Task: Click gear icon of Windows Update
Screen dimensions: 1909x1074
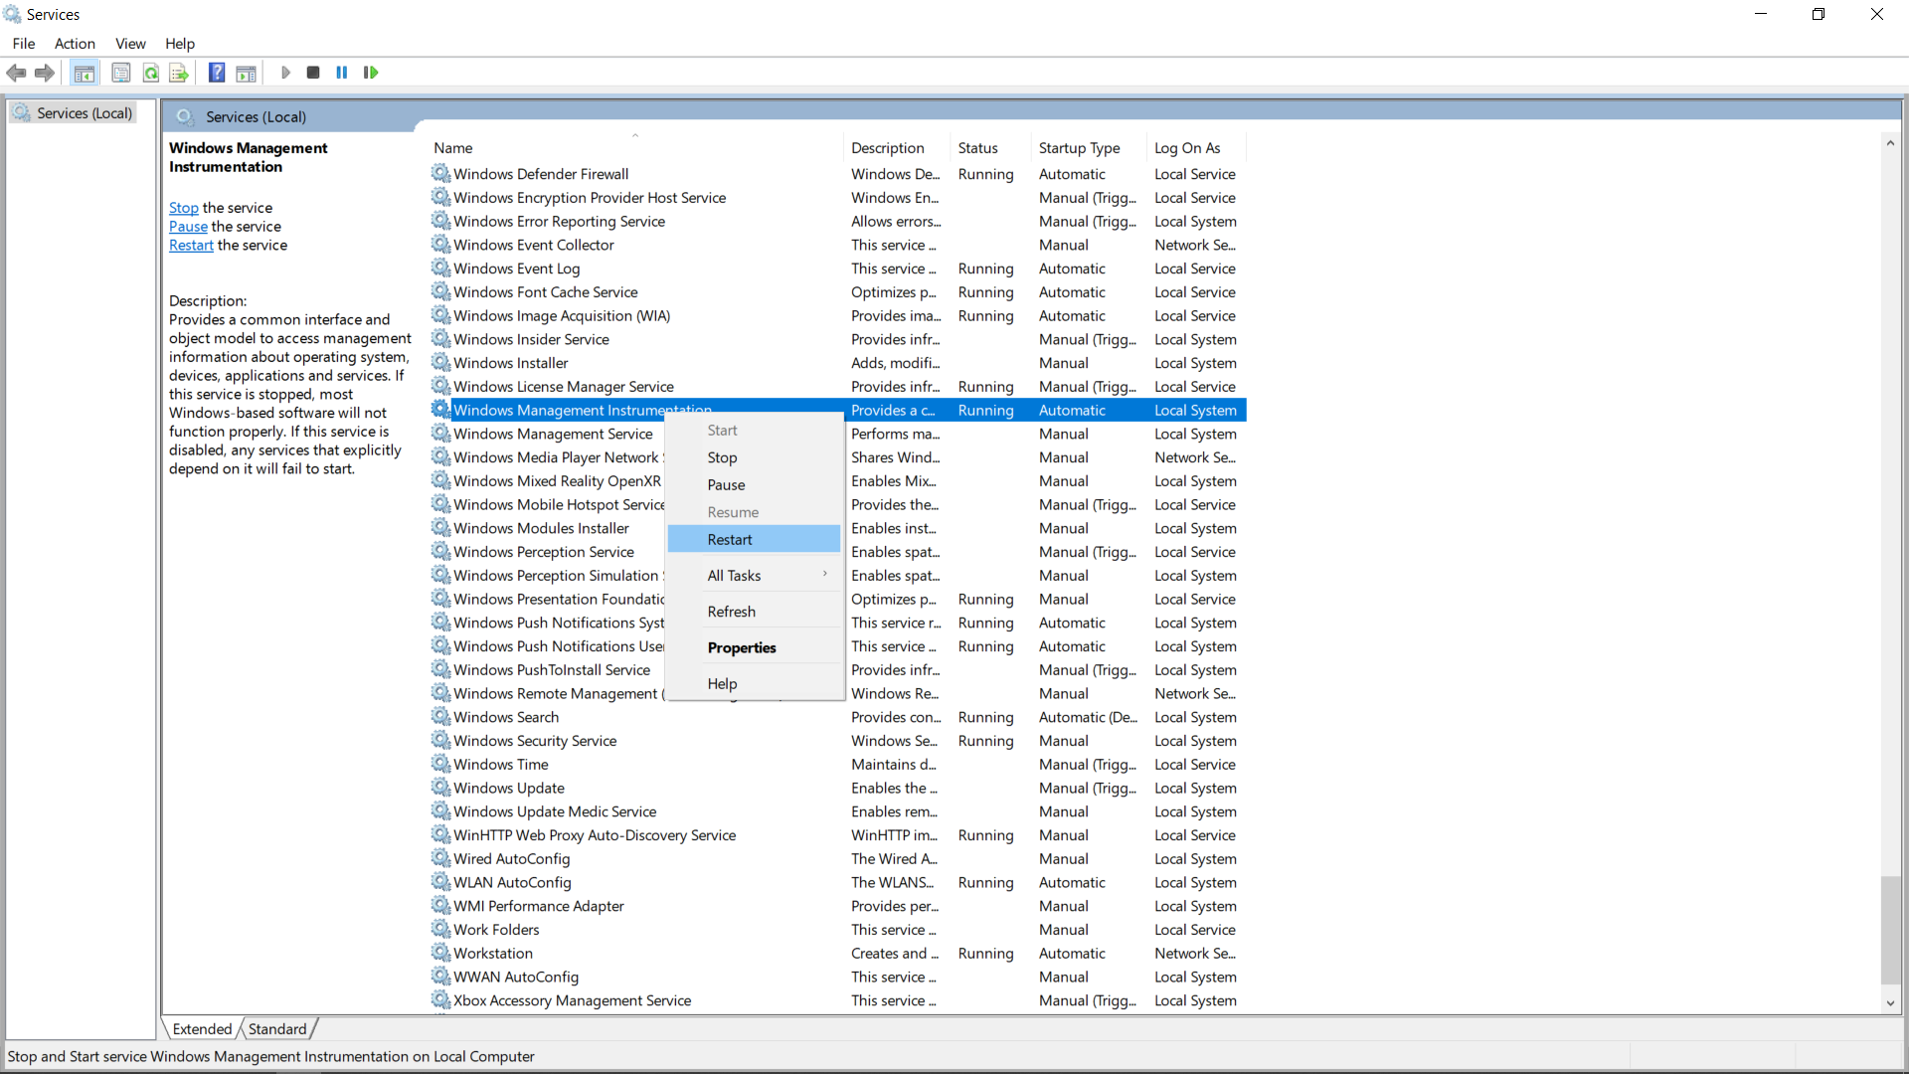Action: [440, 787]
